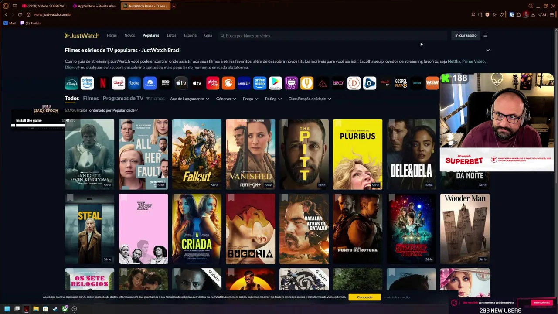Viewport: 558px width, 314px height.
Task: Open the Fallout poster
Action: [x=197, y=154]
